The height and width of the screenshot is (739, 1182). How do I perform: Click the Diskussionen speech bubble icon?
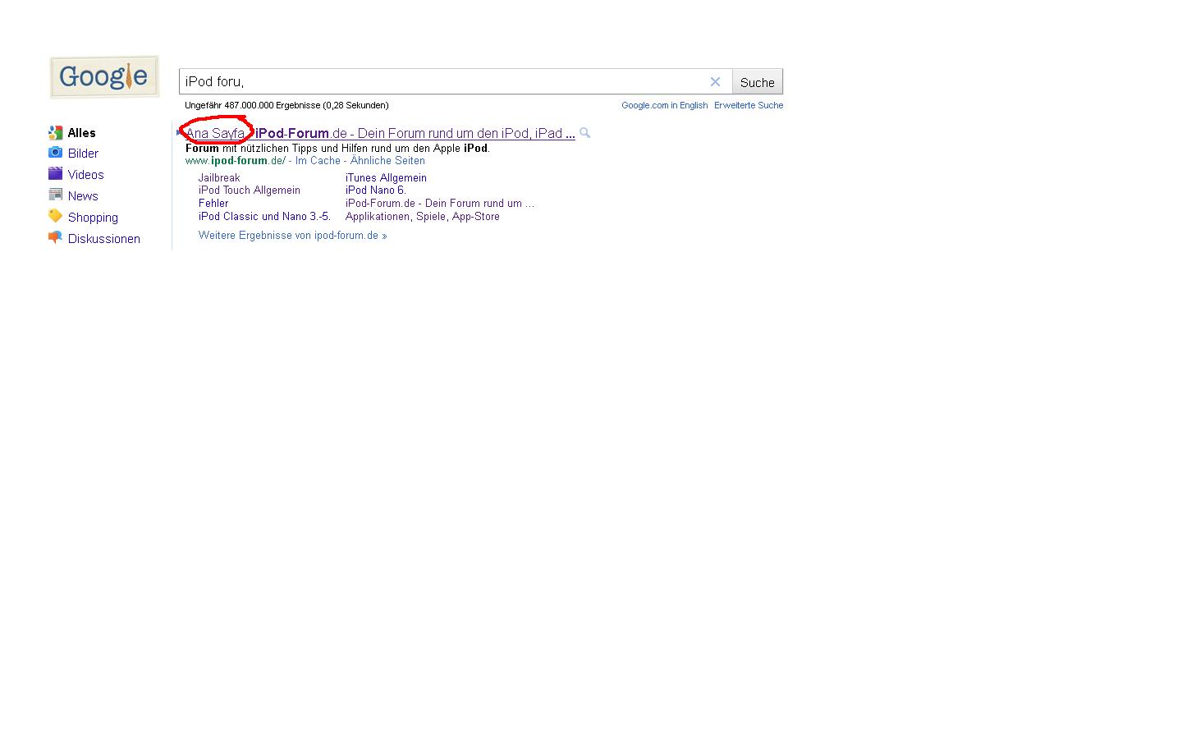pyautogui.click(x=55, y=237)
